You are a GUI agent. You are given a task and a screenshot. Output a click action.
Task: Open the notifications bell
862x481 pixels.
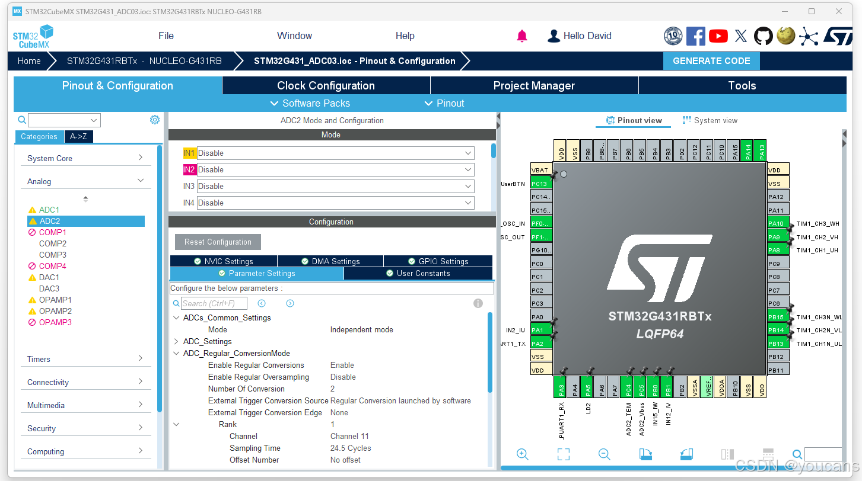click(x=522, y=36)
